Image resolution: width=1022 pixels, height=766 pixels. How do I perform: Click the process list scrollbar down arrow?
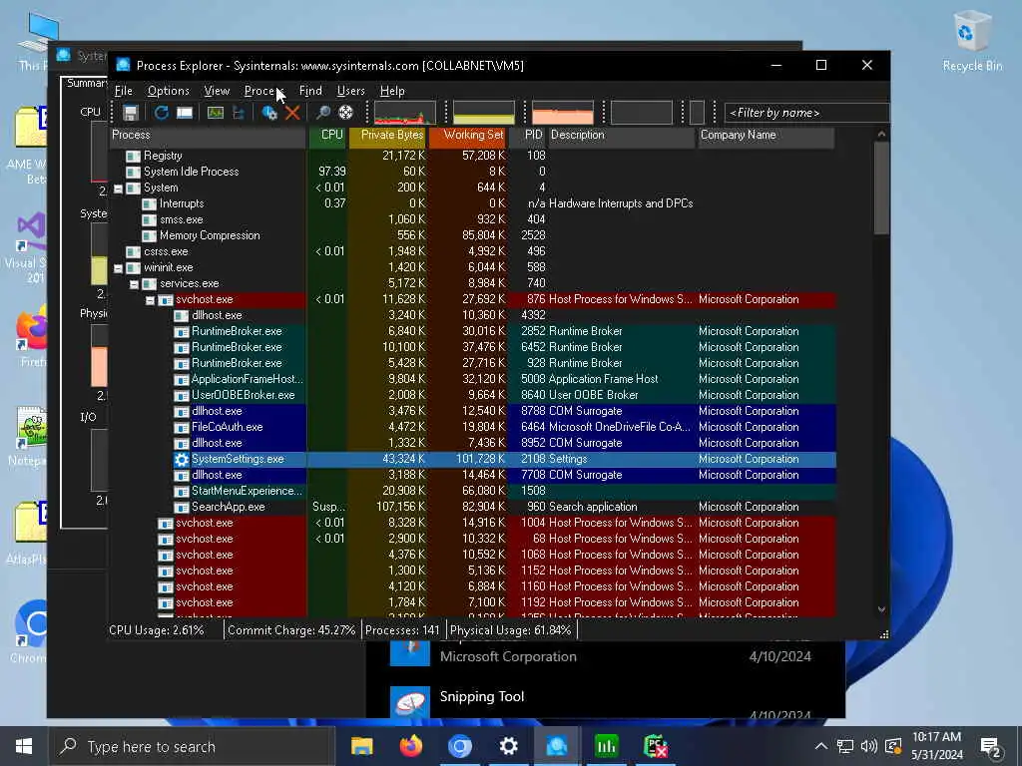click(881, 609)
